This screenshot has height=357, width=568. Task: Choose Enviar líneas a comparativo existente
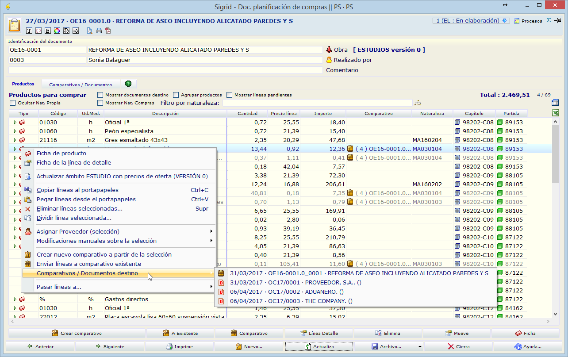coord(119,264)
